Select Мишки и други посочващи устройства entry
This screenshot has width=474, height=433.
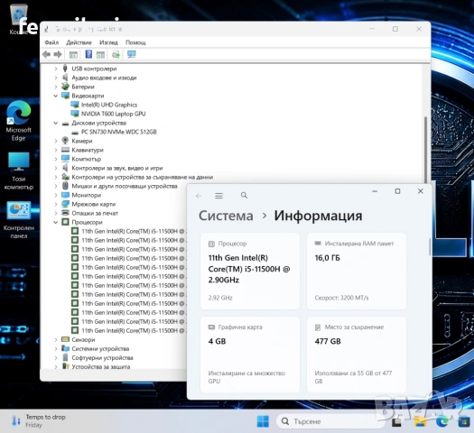pyautogui.click(x=125, y=187)
